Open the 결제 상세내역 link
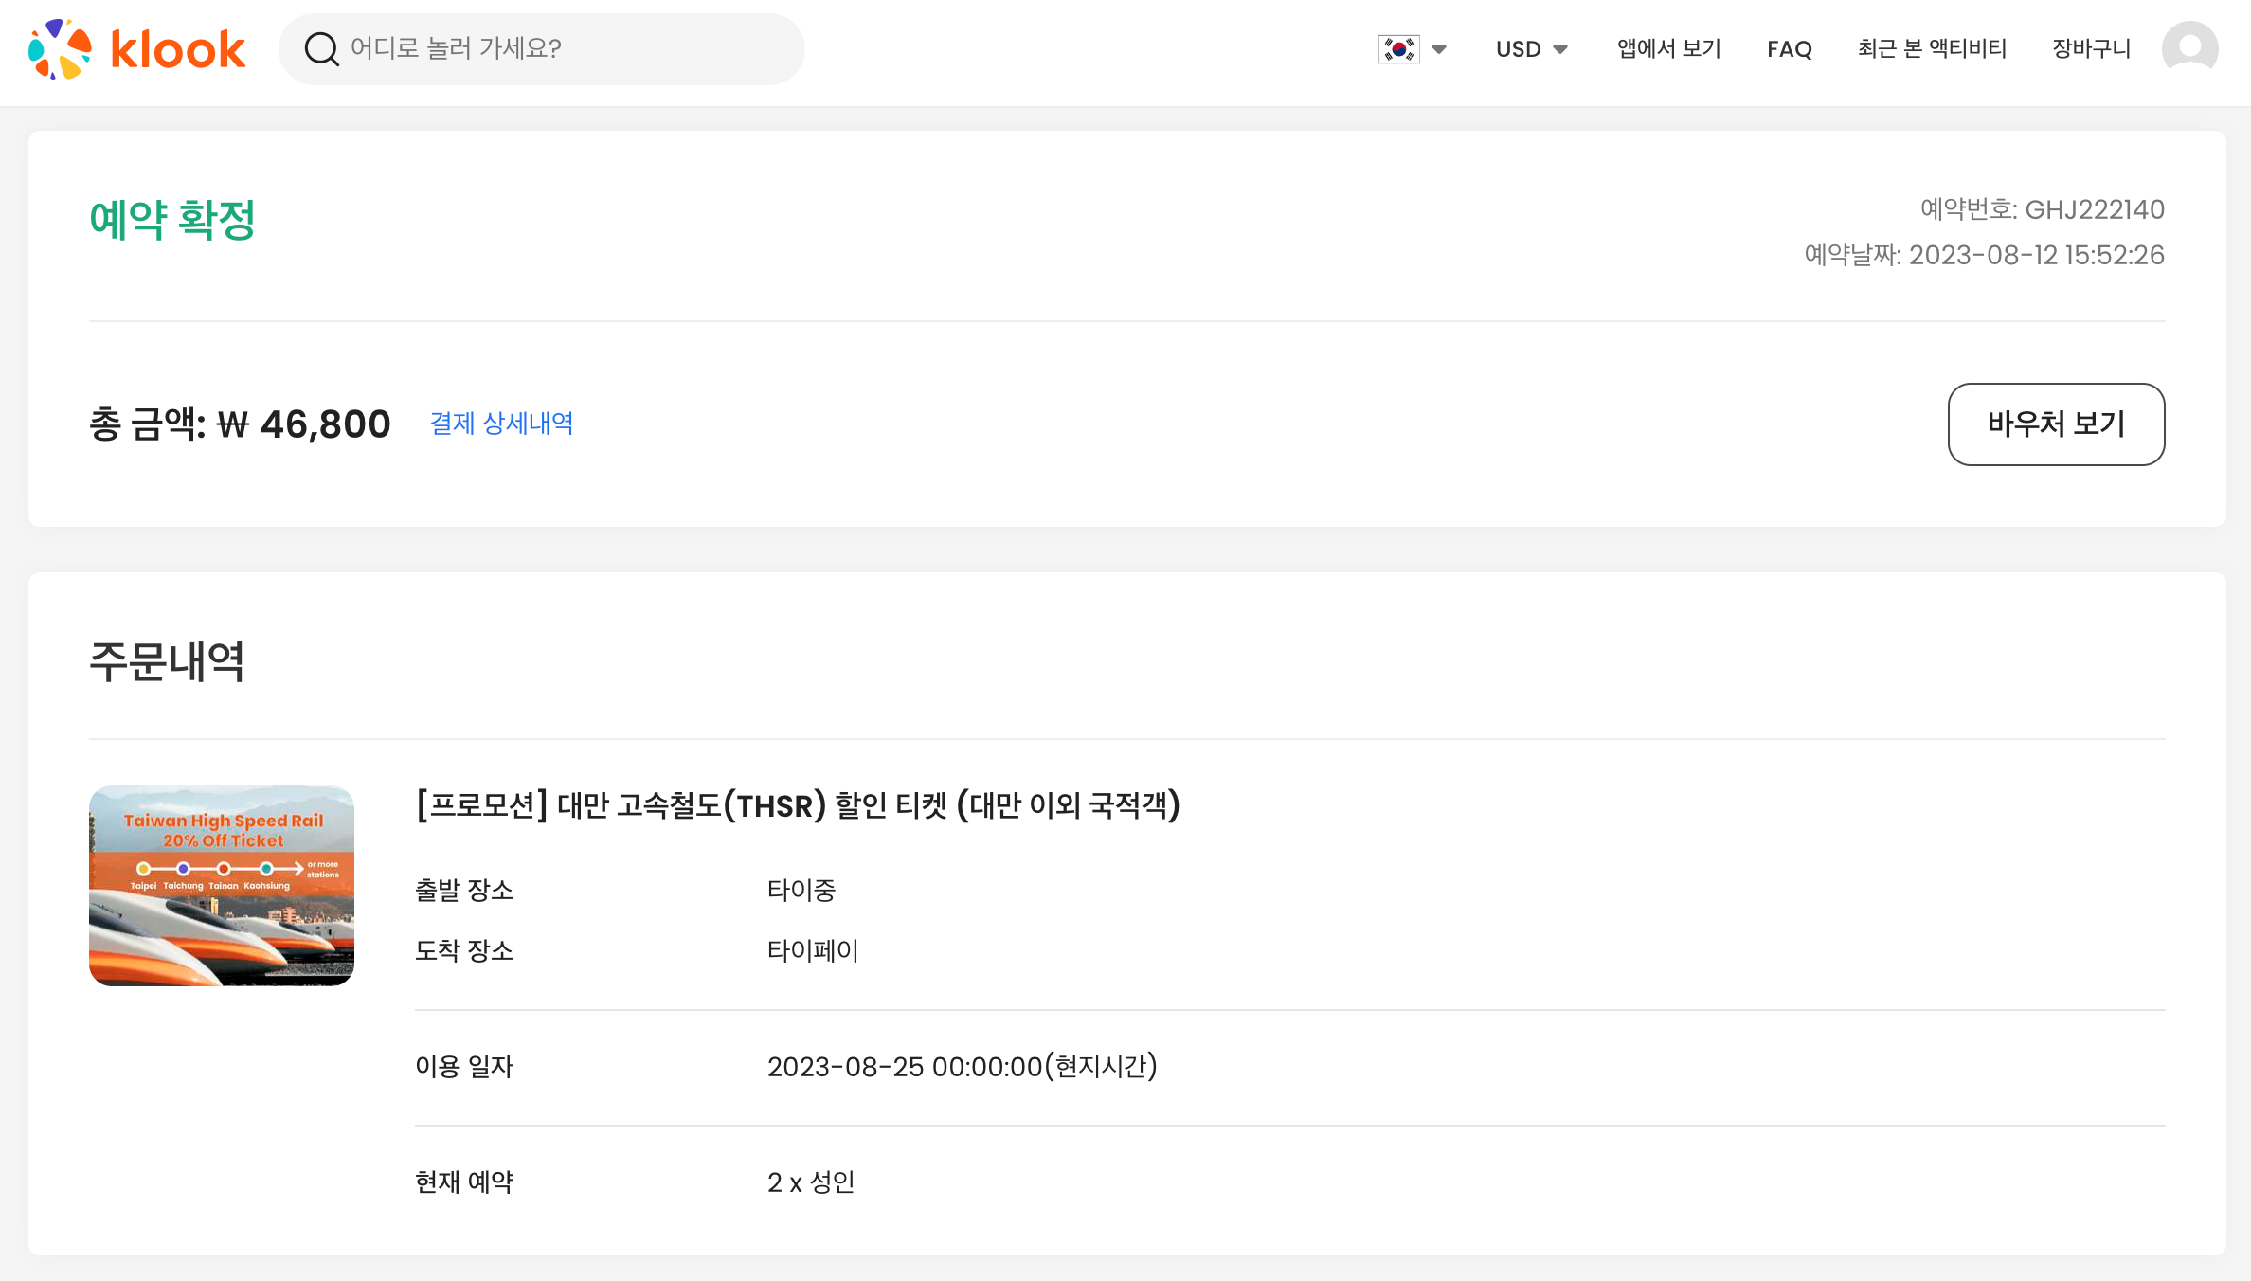2251x1281 pixels. (x=501, y=424)
